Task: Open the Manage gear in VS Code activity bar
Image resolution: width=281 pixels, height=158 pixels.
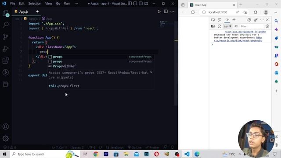Action: click(6, 138)
